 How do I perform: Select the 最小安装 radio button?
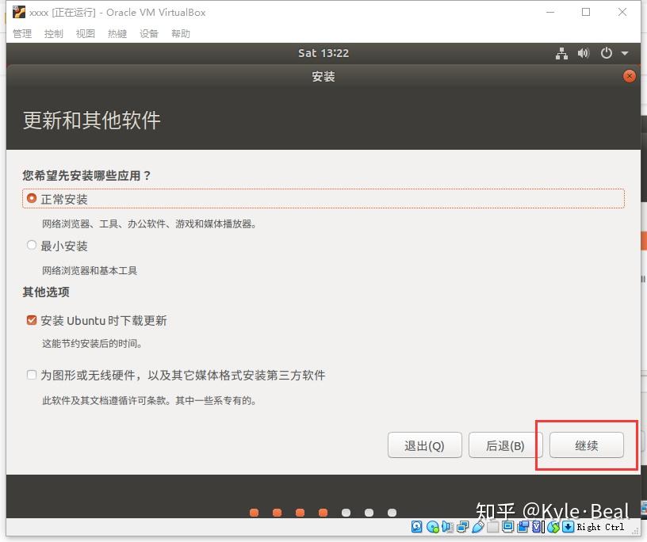31,246
